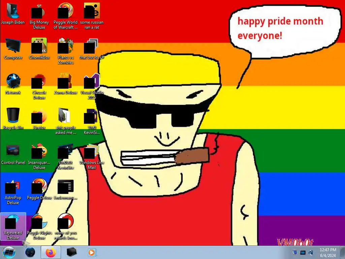Click the shield tray icon

[x=294, y=252]
